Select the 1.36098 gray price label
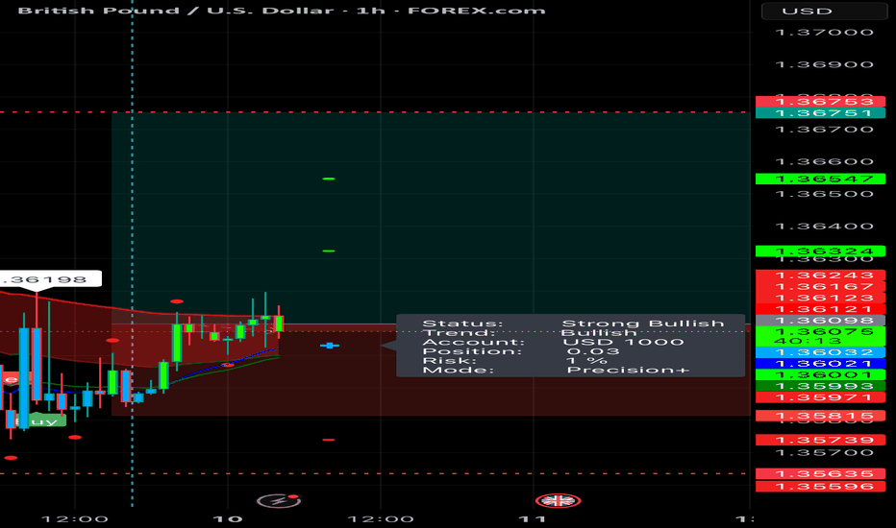The width and height of the screenshot is (896, 528). [x=821, y=321]
